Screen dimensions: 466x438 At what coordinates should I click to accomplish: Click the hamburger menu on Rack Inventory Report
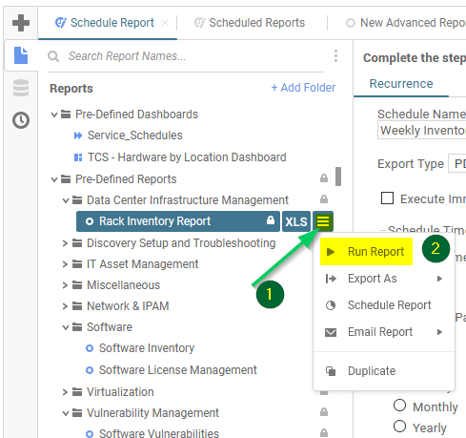tap(323, 221)
